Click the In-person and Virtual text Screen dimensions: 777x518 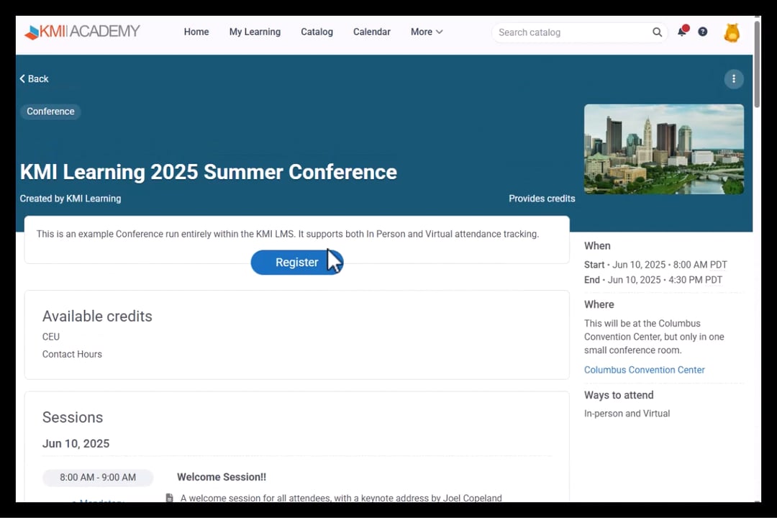627,414
